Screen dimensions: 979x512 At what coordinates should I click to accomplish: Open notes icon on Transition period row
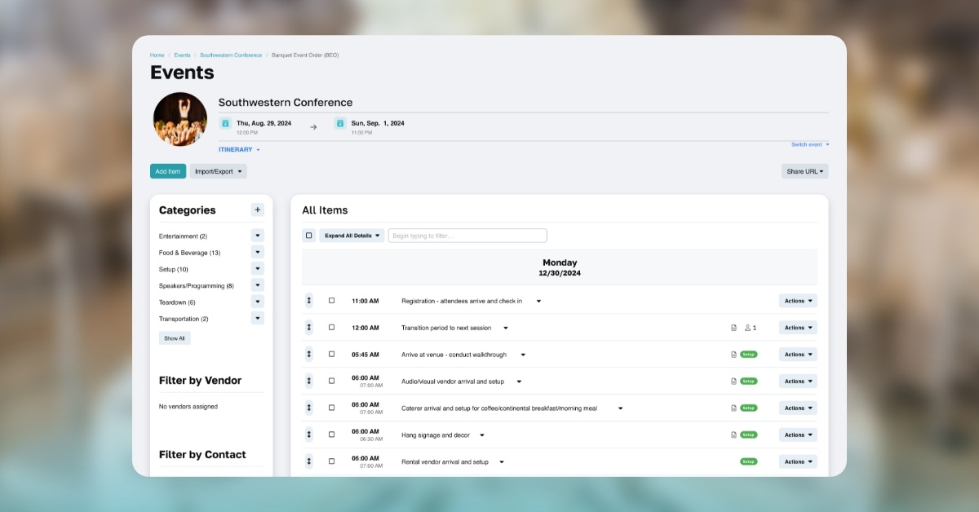pyautogui.click(x=733, y=328)
